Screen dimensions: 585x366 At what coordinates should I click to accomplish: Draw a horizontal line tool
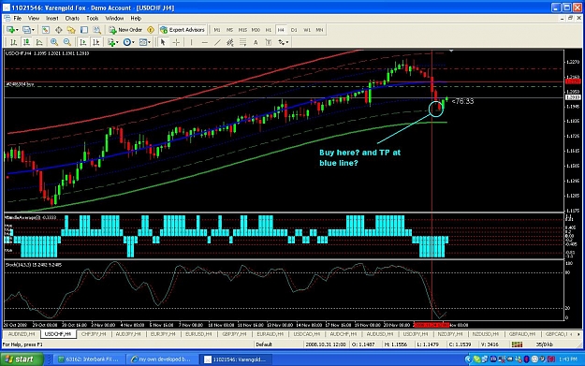coord(204,42)
